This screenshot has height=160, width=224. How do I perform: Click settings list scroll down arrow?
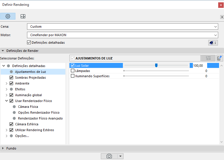coord(221,142)
